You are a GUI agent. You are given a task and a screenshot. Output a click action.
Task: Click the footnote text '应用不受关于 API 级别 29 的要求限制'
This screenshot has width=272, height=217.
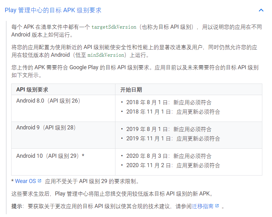click(92, 181)
